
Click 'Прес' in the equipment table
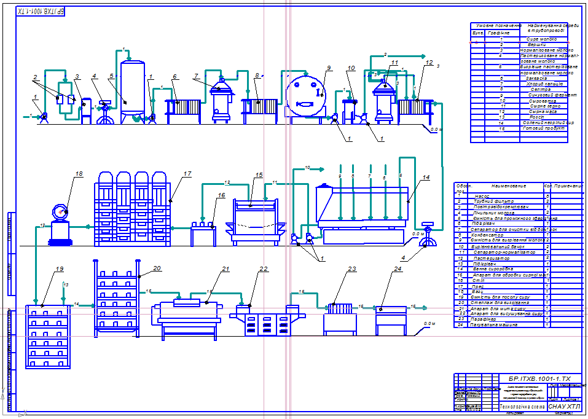(477, 286)
